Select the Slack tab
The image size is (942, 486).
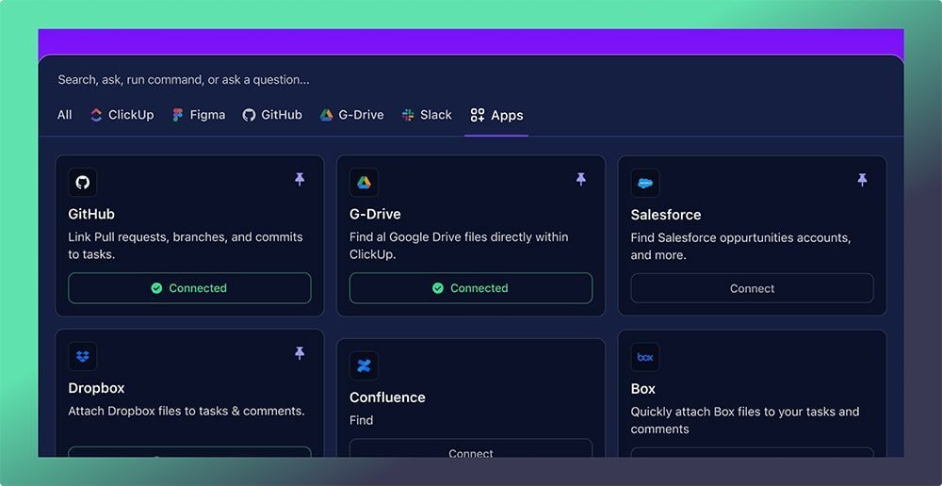427,115
